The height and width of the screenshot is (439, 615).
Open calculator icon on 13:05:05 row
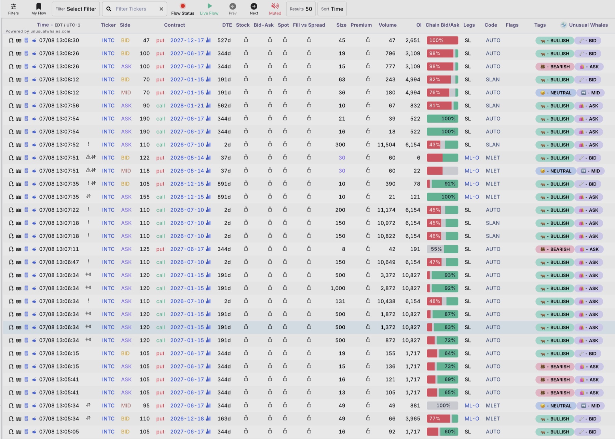(26, 431)
